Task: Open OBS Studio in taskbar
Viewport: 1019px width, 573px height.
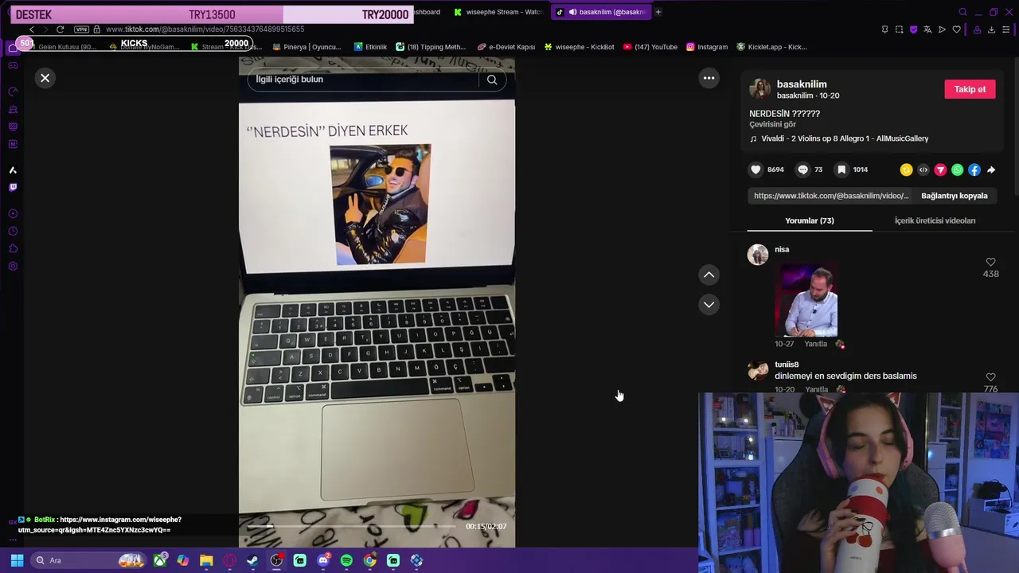Action: [x=276, y=560]
